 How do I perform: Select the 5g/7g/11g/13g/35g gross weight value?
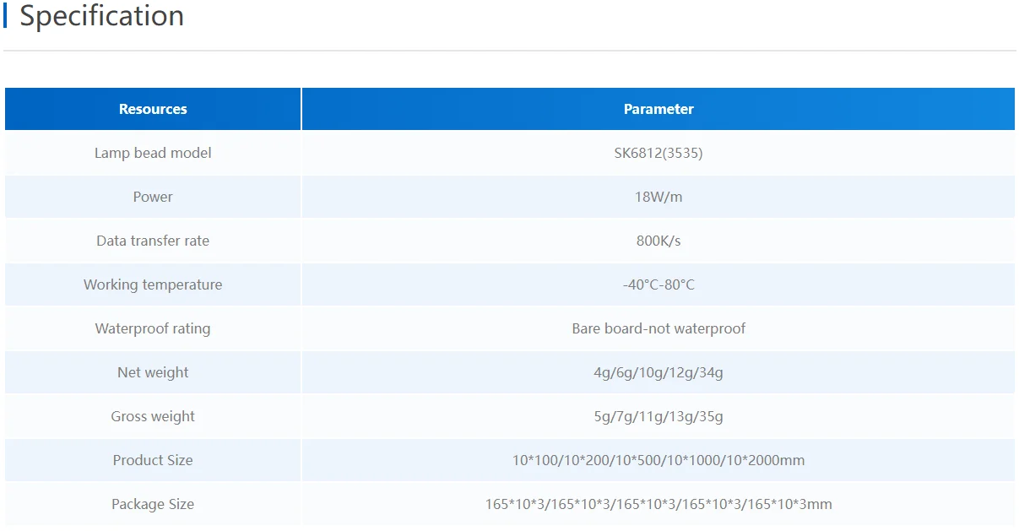tap(658, 416)
